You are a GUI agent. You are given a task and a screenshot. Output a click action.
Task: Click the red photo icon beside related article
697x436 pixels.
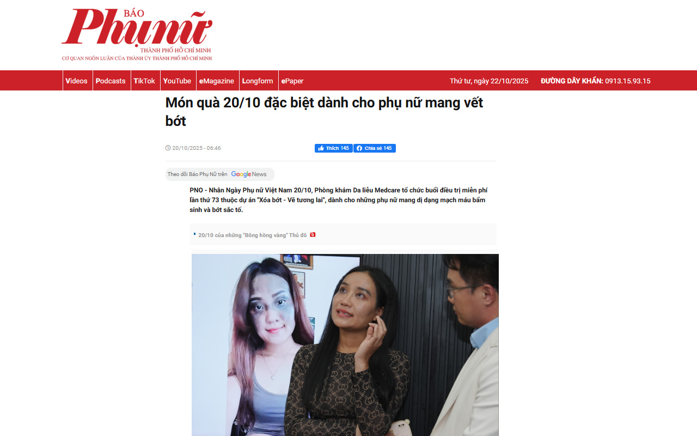click(313, 235)
